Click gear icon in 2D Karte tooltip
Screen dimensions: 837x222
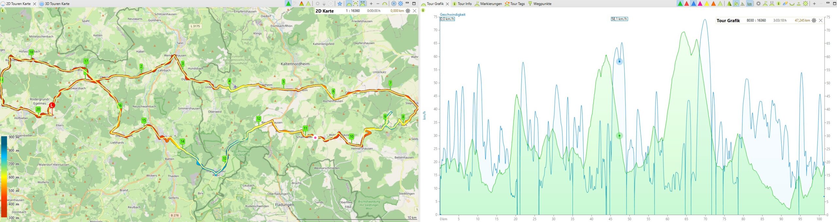(x=408, y=11)
